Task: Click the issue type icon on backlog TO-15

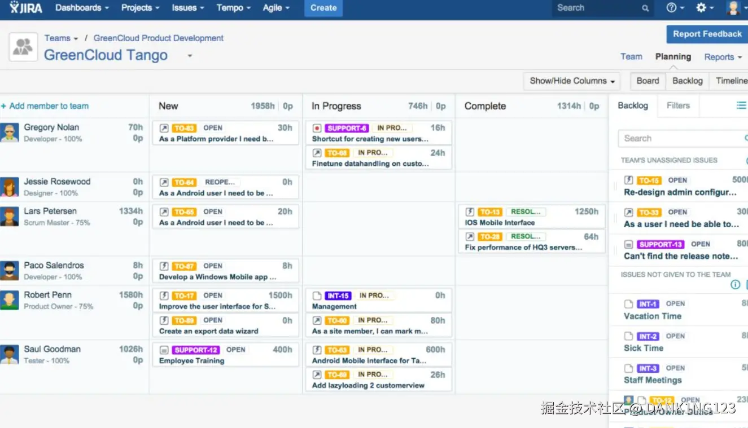Action: (x=628, y=180)
